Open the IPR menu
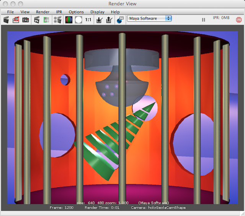Image resolution: width=245 pixels, height=216 pixels. pos(59,12)
